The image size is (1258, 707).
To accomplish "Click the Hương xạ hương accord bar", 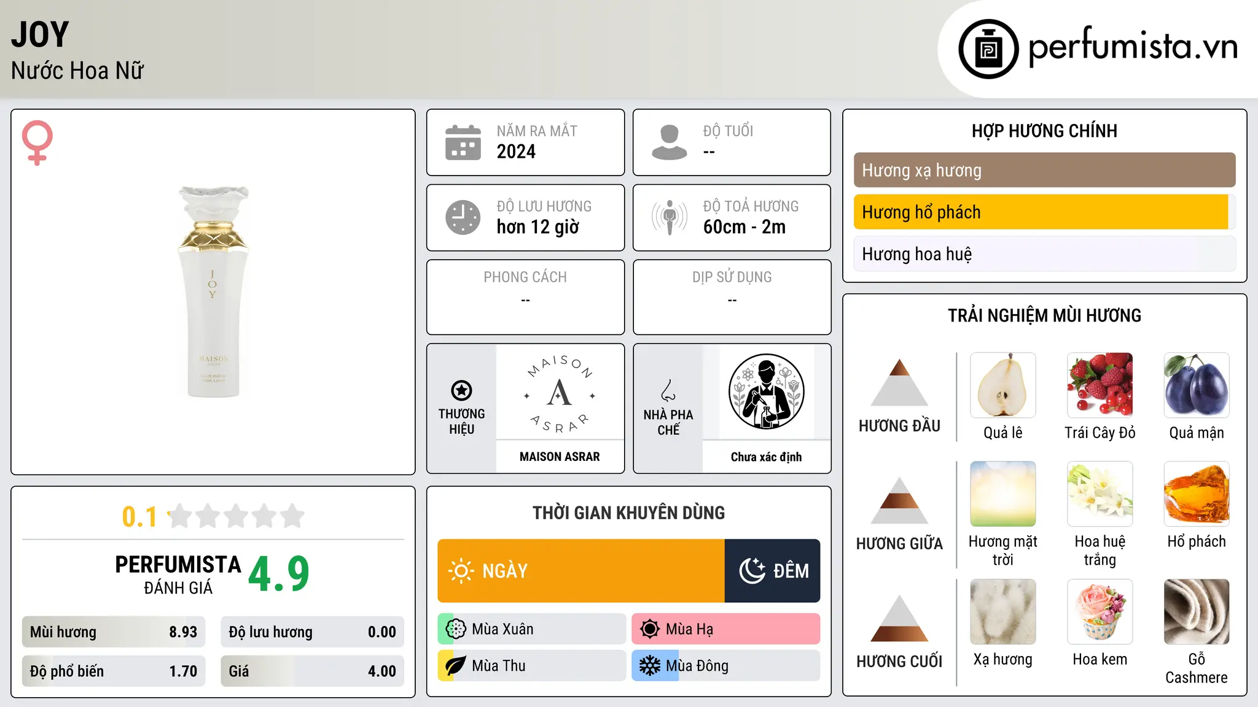I will [x=1044, y=170].
